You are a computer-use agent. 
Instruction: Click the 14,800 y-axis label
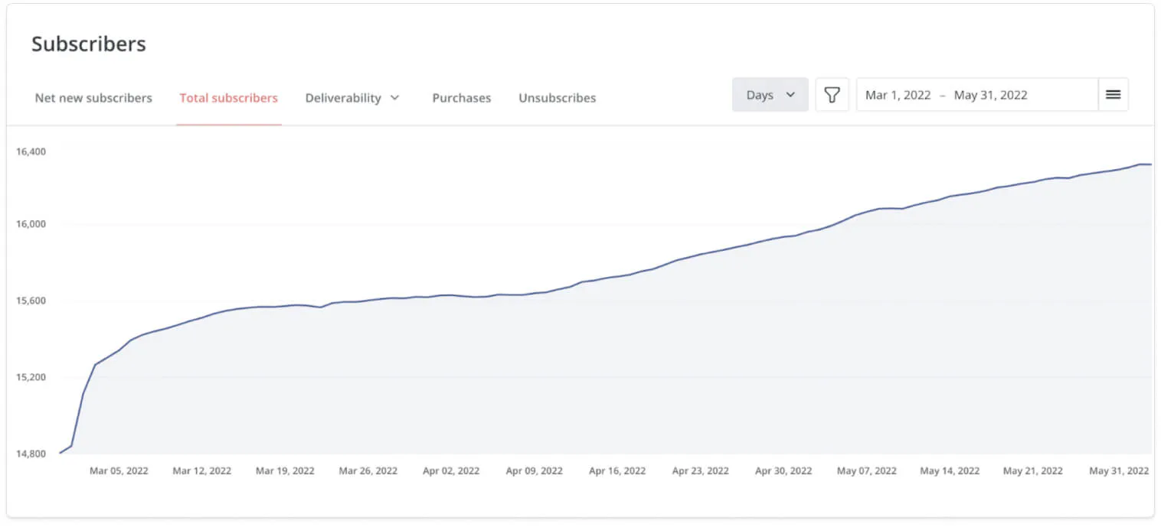pos(31,454)
